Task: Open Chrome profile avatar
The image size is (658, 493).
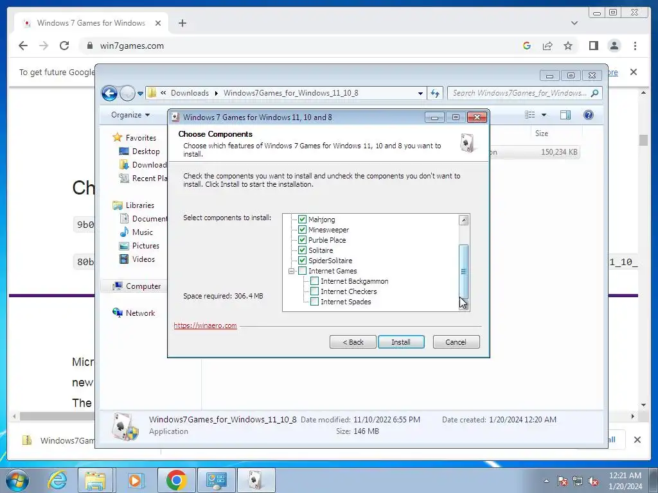Action: 614,46
